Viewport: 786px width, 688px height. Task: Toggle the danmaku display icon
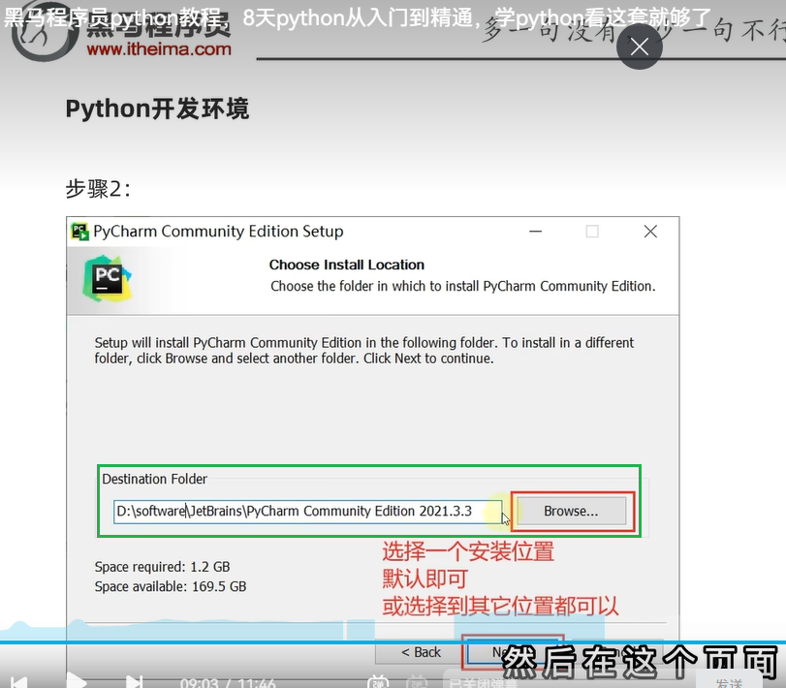coord(377,682)
